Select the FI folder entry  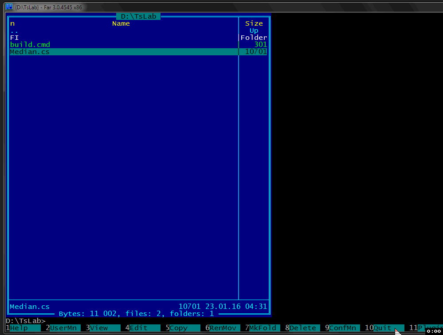pos(138,38)
